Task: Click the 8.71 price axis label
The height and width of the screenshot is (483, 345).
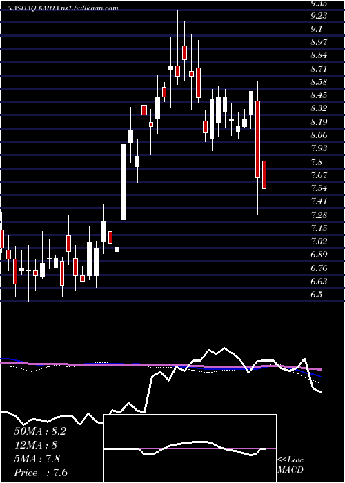Action: coord(319,68)
